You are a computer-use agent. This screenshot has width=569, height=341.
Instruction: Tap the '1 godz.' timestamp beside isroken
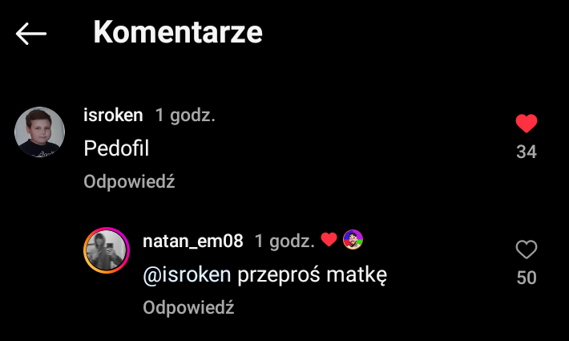[185, 116]
